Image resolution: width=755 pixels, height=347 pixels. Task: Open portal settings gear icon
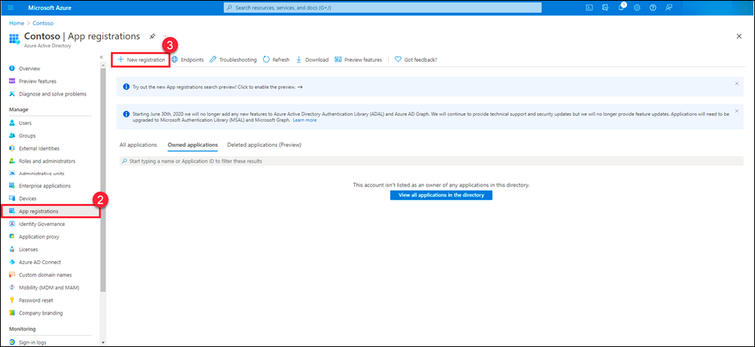(637, 8)
